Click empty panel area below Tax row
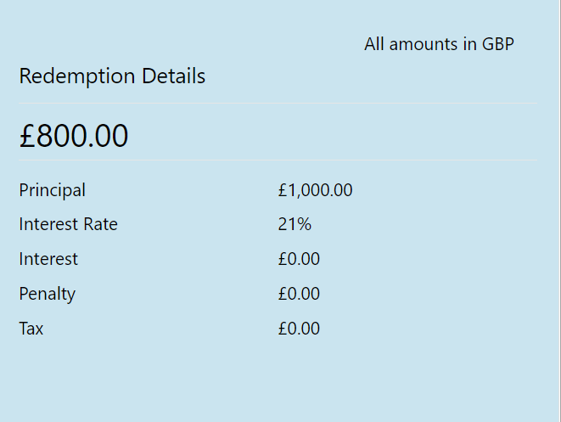This screenshot has width=561, height=422. [x=278, y=380]
